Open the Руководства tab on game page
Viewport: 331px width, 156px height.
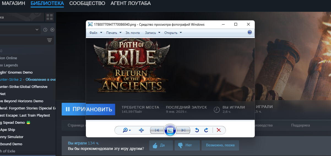coord(264,125)
